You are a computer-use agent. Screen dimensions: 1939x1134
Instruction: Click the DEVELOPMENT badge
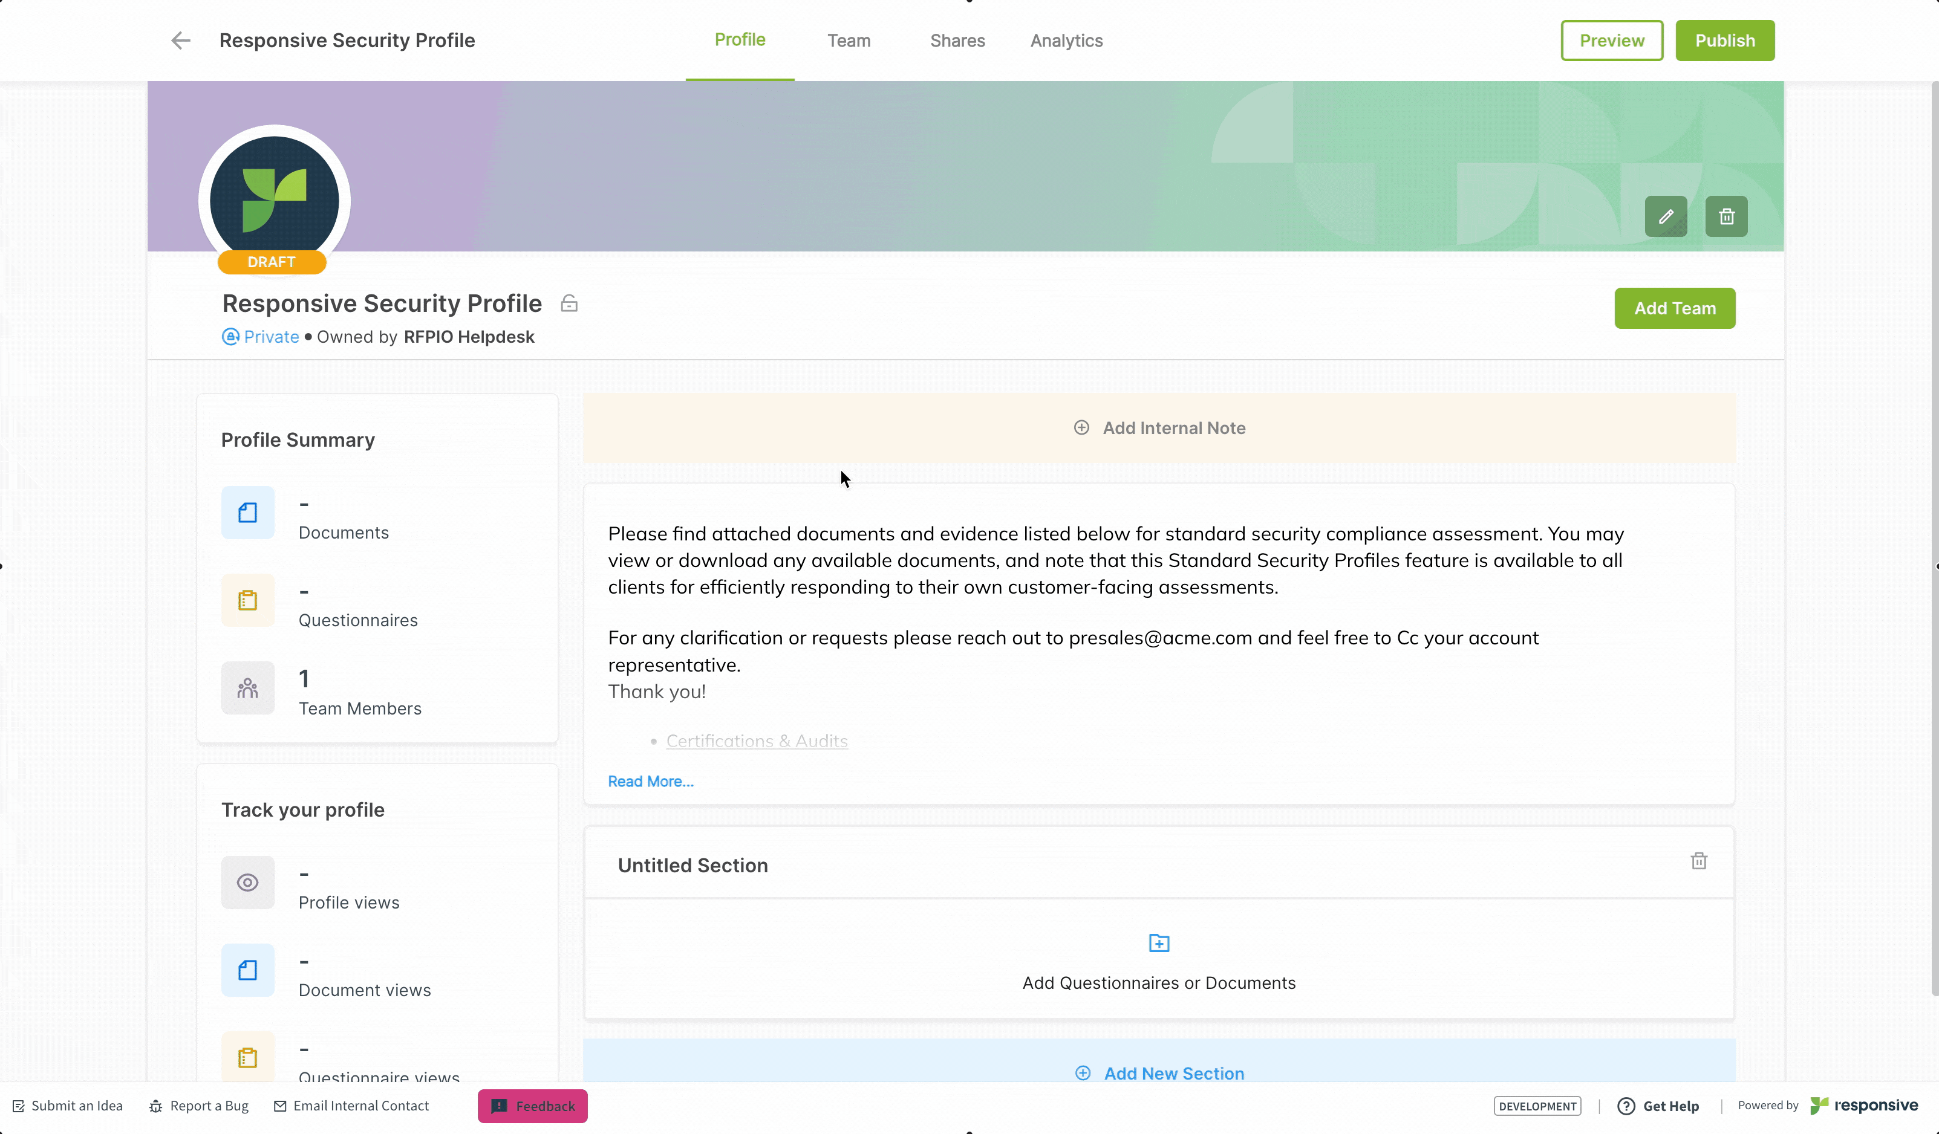pyautogui.click(x=1537, y=1106)
